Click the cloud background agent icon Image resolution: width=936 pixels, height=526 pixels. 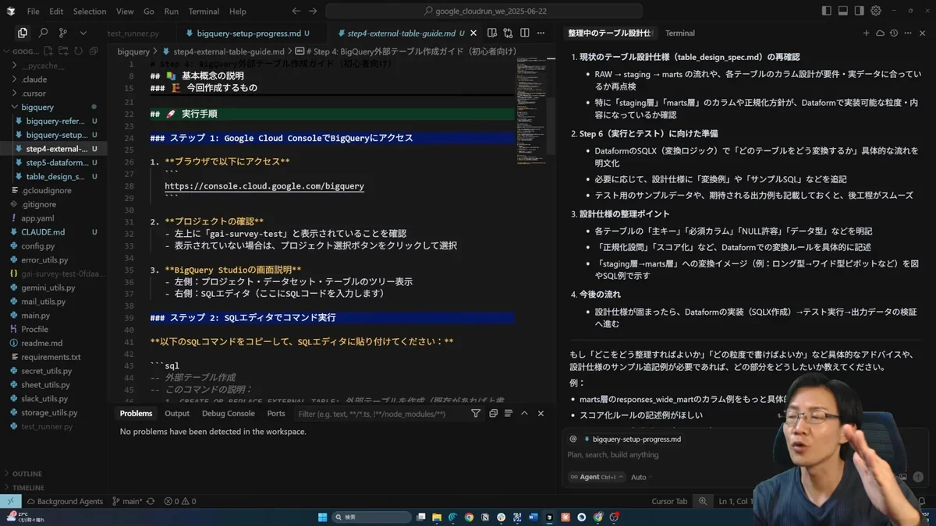point(880,34)
